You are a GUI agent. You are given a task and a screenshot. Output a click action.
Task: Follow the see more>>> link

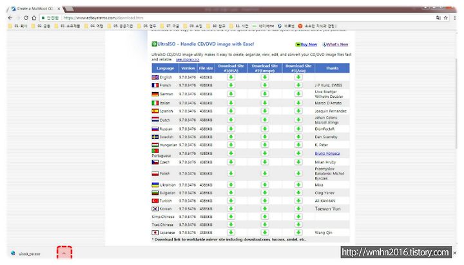pos(188,59)
